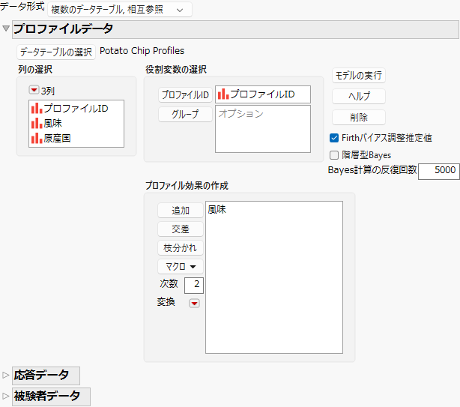Viewport: 460px width, 407px height.
Task: Click the nominal icon beside プロファイルID in the column list
Action: [37, 108]
